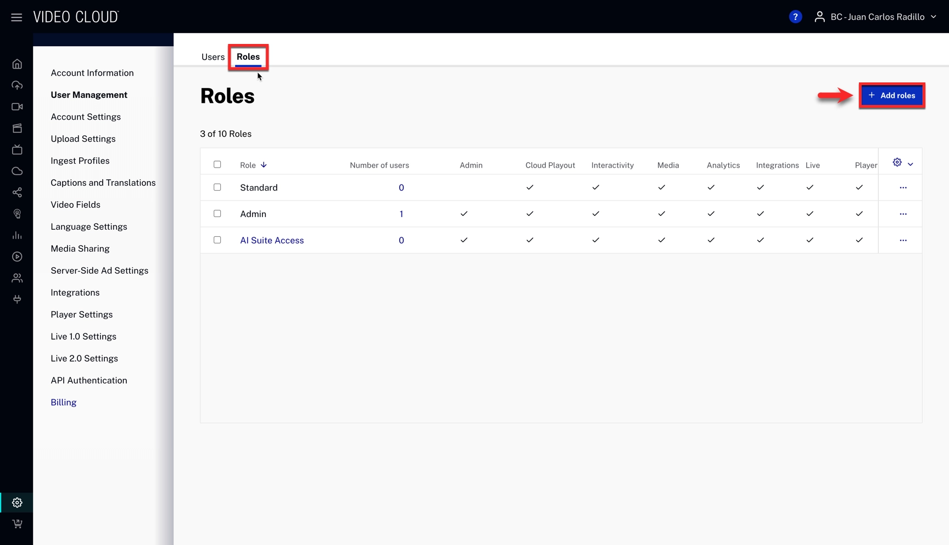The height and width of the screenshot is (545, 949).
Task: Open the Players module icon
Action: click(17, 257)
